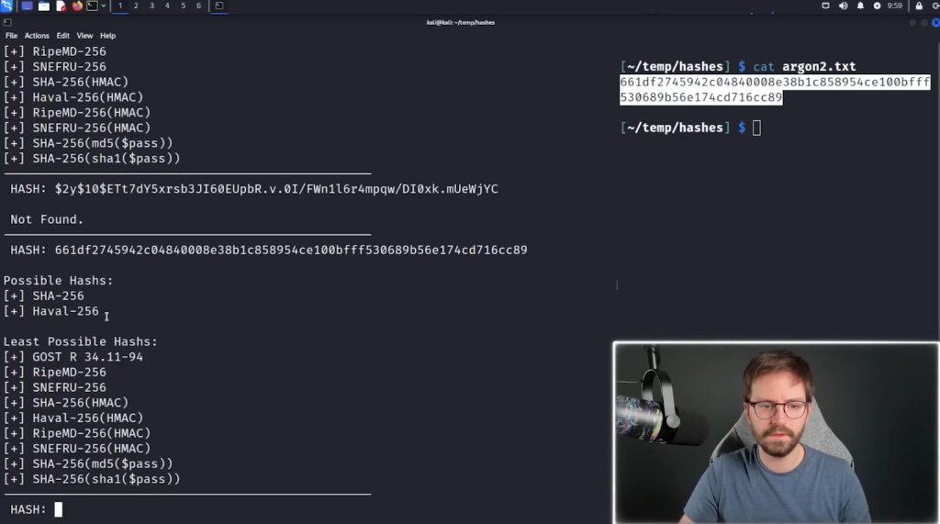Image resolution: width=940 pixels, height=524 pixels.
Task: Click the '[+] SHA-256' possible hash line
Action: [44, 295]
